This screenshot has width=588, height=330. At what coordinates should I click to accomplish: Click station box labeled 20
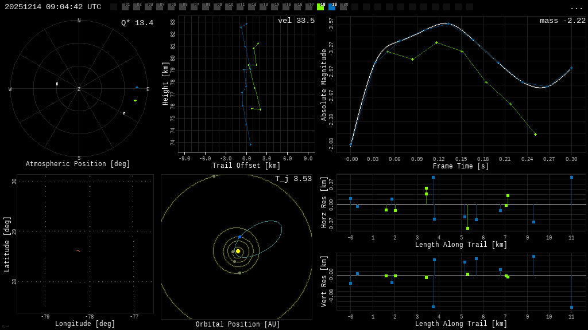[343, 7]
